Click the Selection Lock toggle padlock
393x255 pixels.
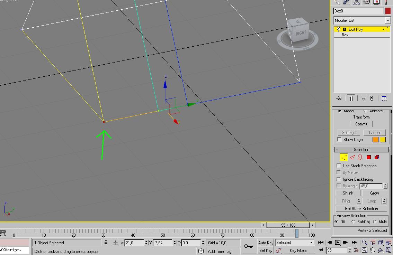pyautogui.click(x=106, y=243)
